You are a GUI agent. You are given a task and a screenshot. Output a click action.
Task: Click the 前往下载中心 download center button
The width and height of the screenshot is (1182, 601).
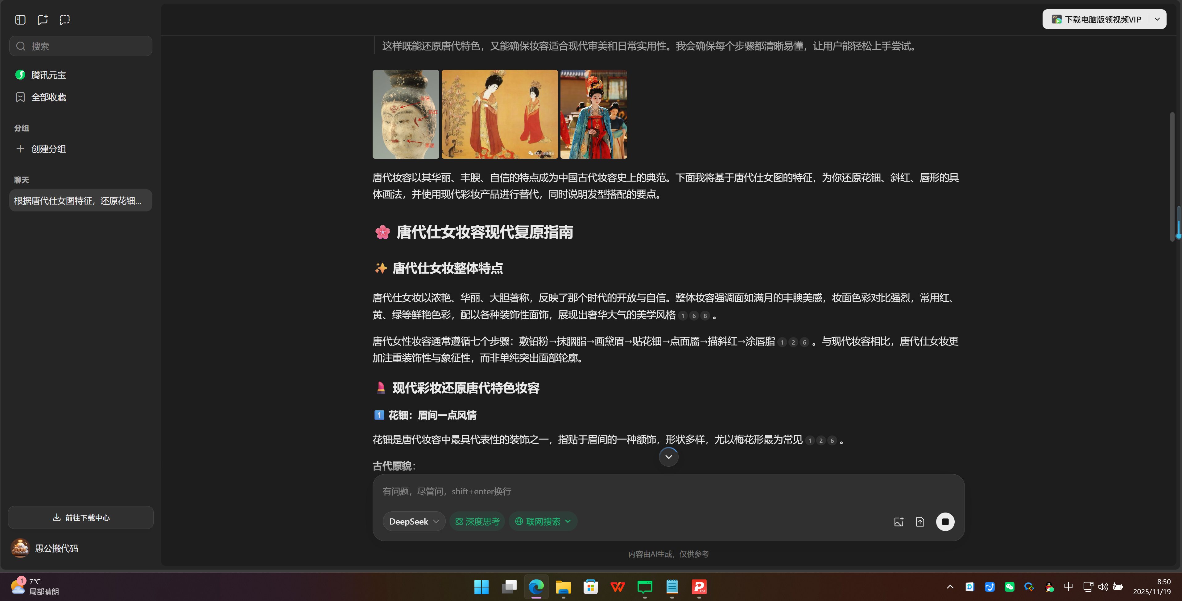tap(80, 517)
